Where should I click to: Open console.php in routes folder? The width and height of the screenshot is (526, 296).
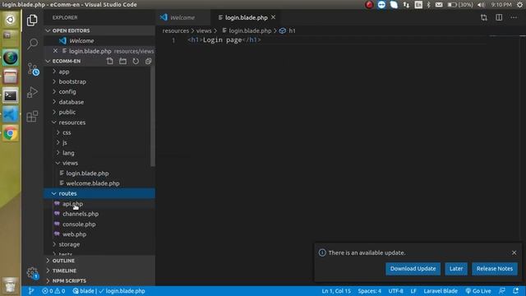pyautogui.click(x=99, y=224)
